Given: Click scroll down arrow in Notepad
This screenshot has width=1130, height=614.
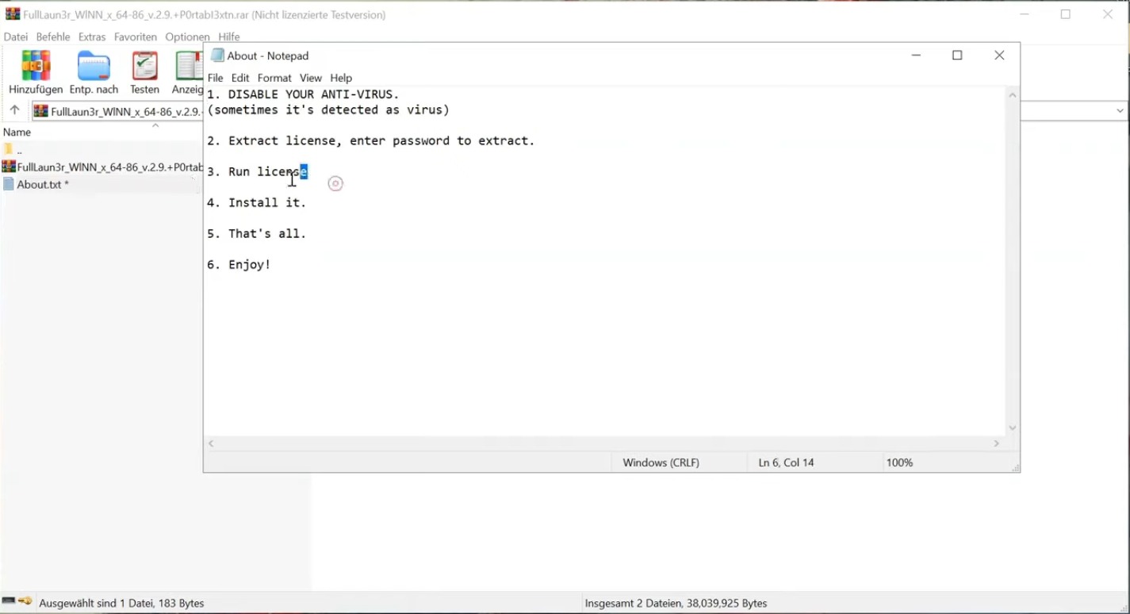Looking at the screenshot, I should point(1013,428).
